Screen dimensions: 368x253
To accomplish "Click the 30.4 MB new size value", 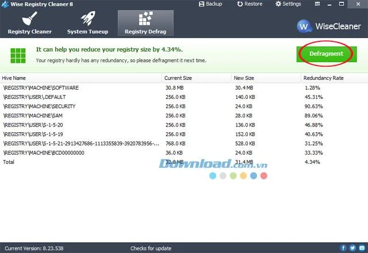I will (244, 88).
